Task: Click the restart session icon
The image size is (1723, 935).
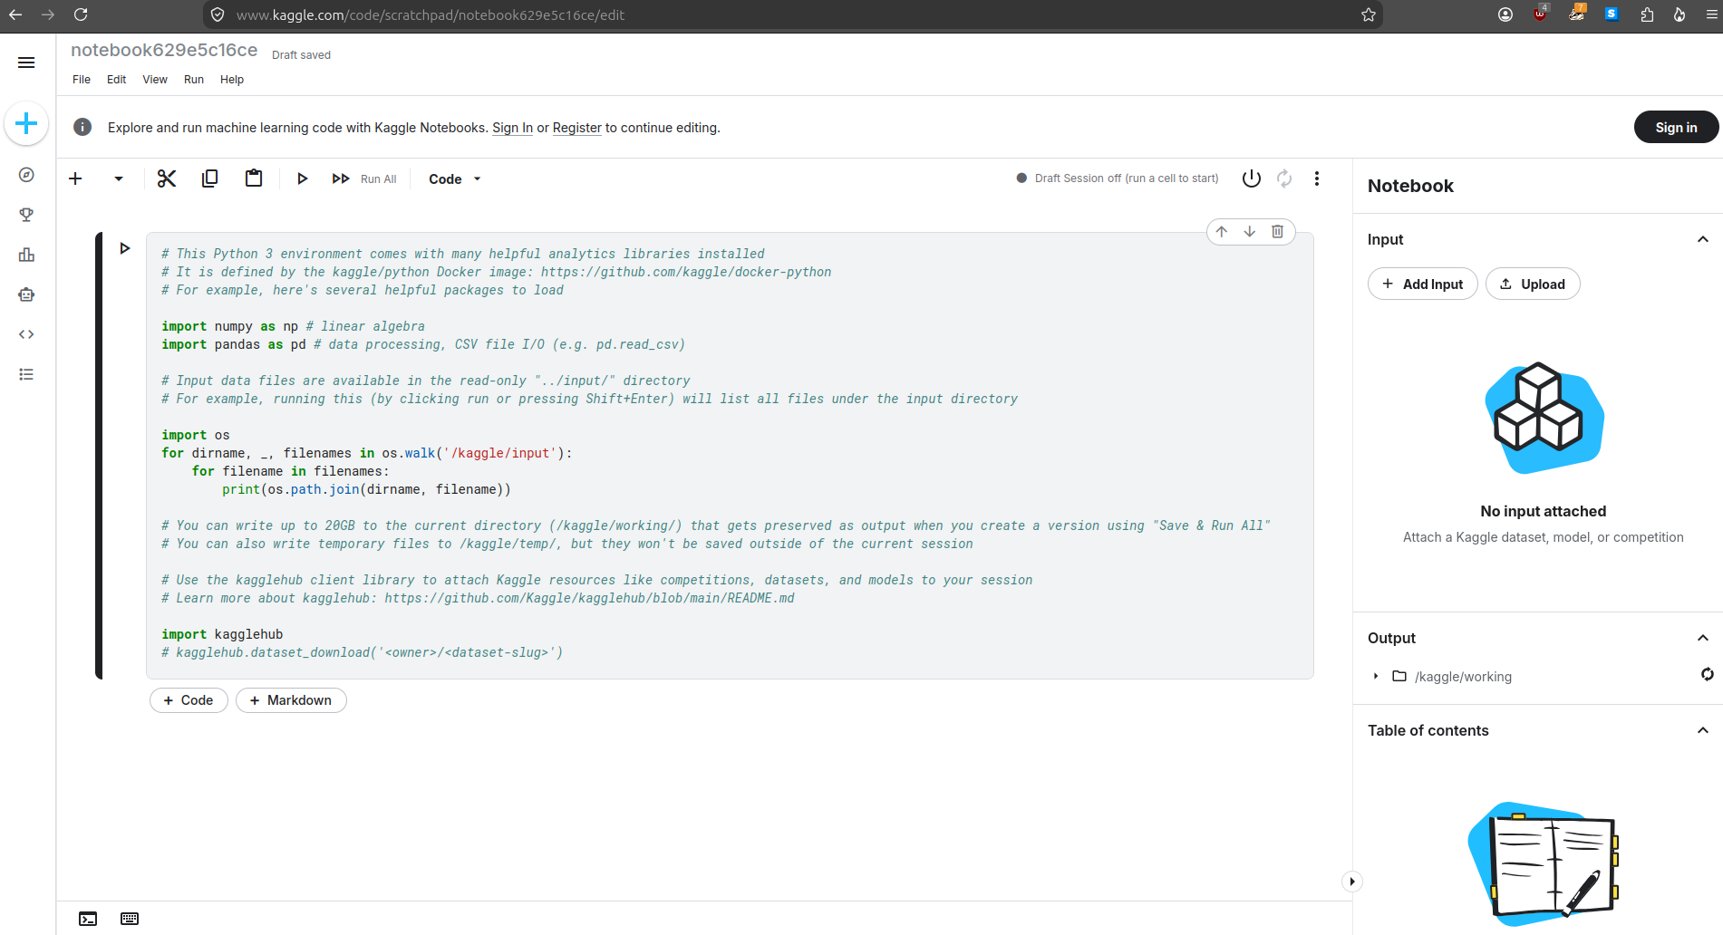Action: [1284, 178]
